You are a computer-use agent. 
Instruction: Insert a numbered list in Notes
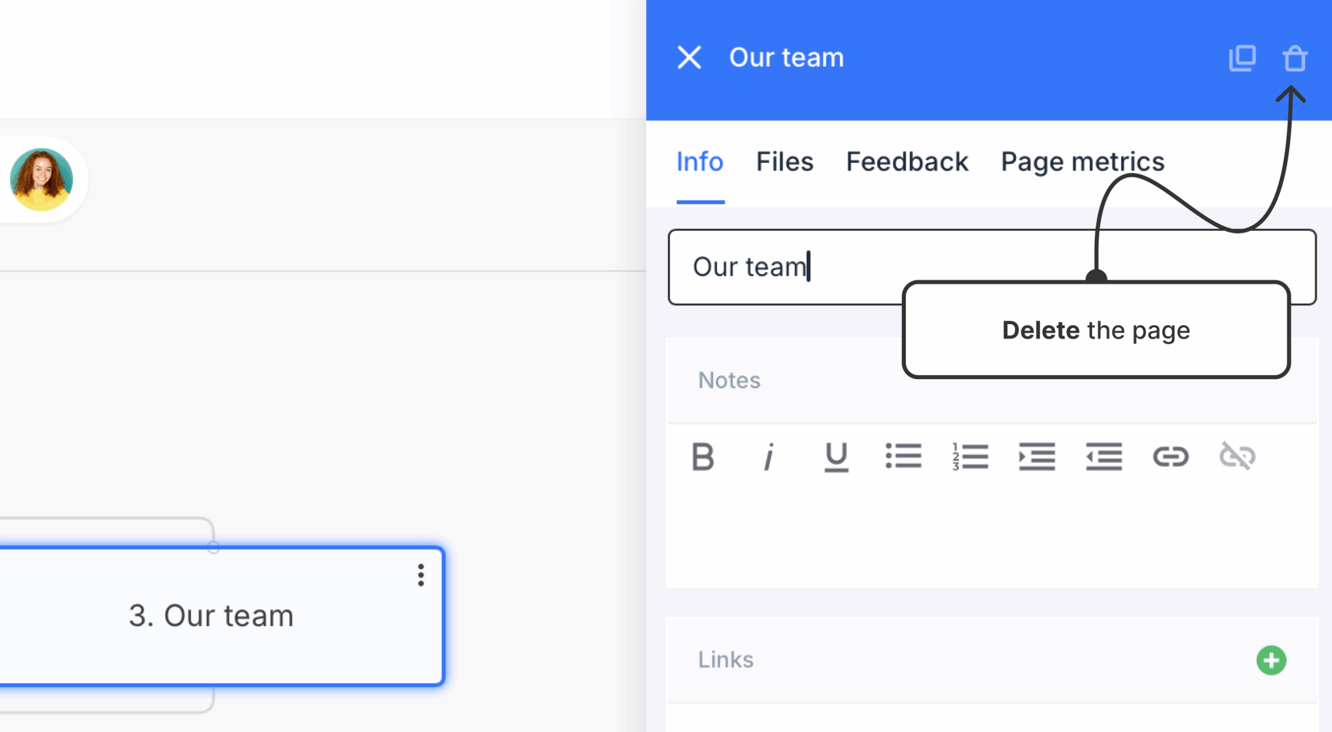click(x=970, y=457)
